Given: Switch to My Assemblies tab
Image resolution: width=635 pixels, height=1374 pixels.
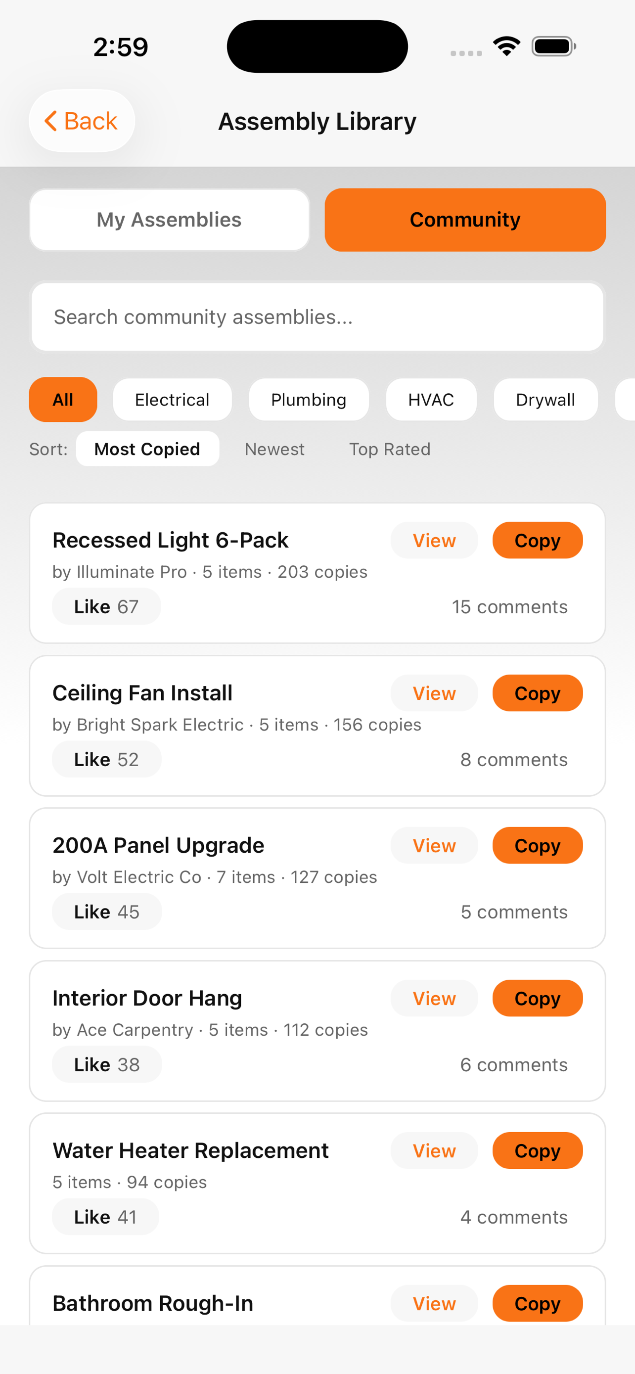Looking at the screenshot, I should click(170, 220).
